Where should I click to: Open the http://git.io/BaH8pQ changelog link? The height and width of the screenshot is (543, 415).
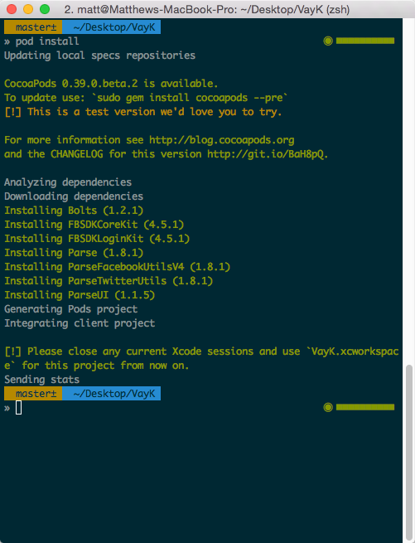266,154
